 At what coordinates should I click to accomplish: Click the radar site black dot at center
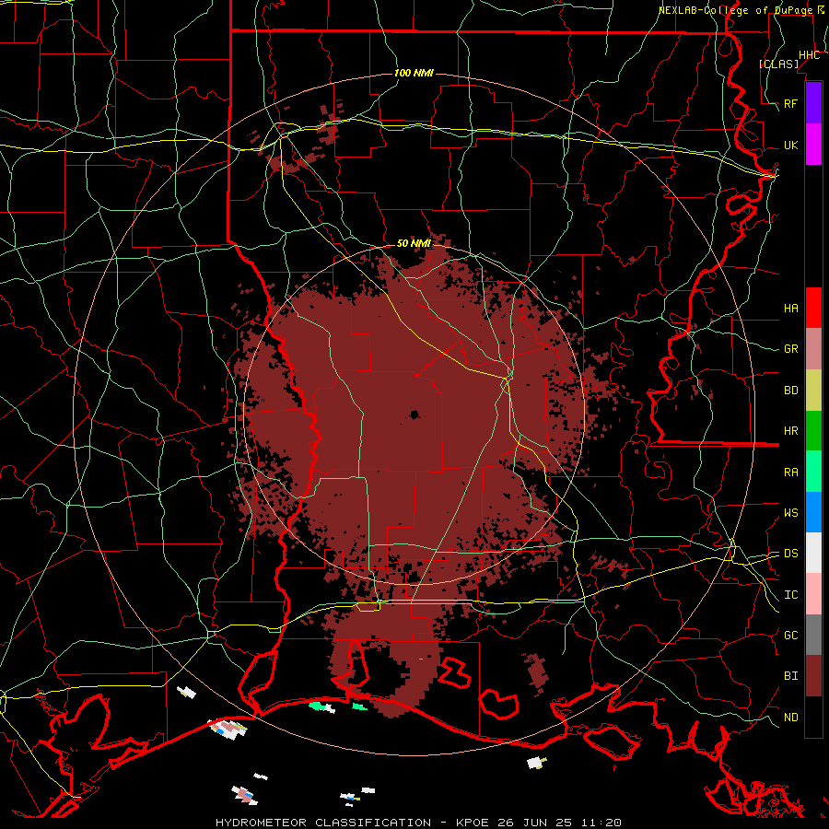[x=414, y=414]
